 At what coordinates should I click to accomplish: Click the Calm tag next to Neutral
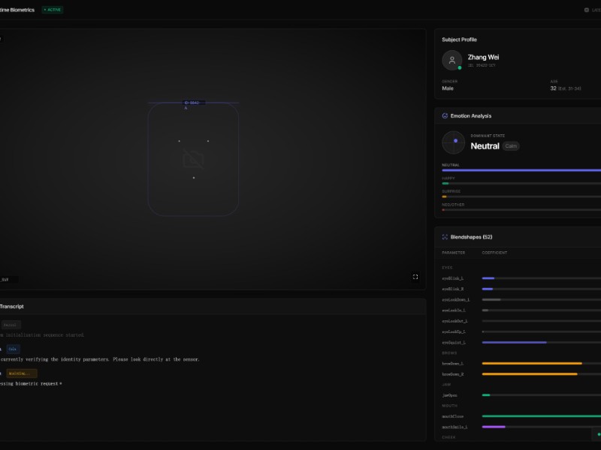tap(511, 146)
